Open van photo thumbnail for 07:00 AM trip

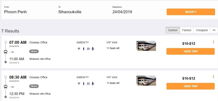tap(146, 46)
